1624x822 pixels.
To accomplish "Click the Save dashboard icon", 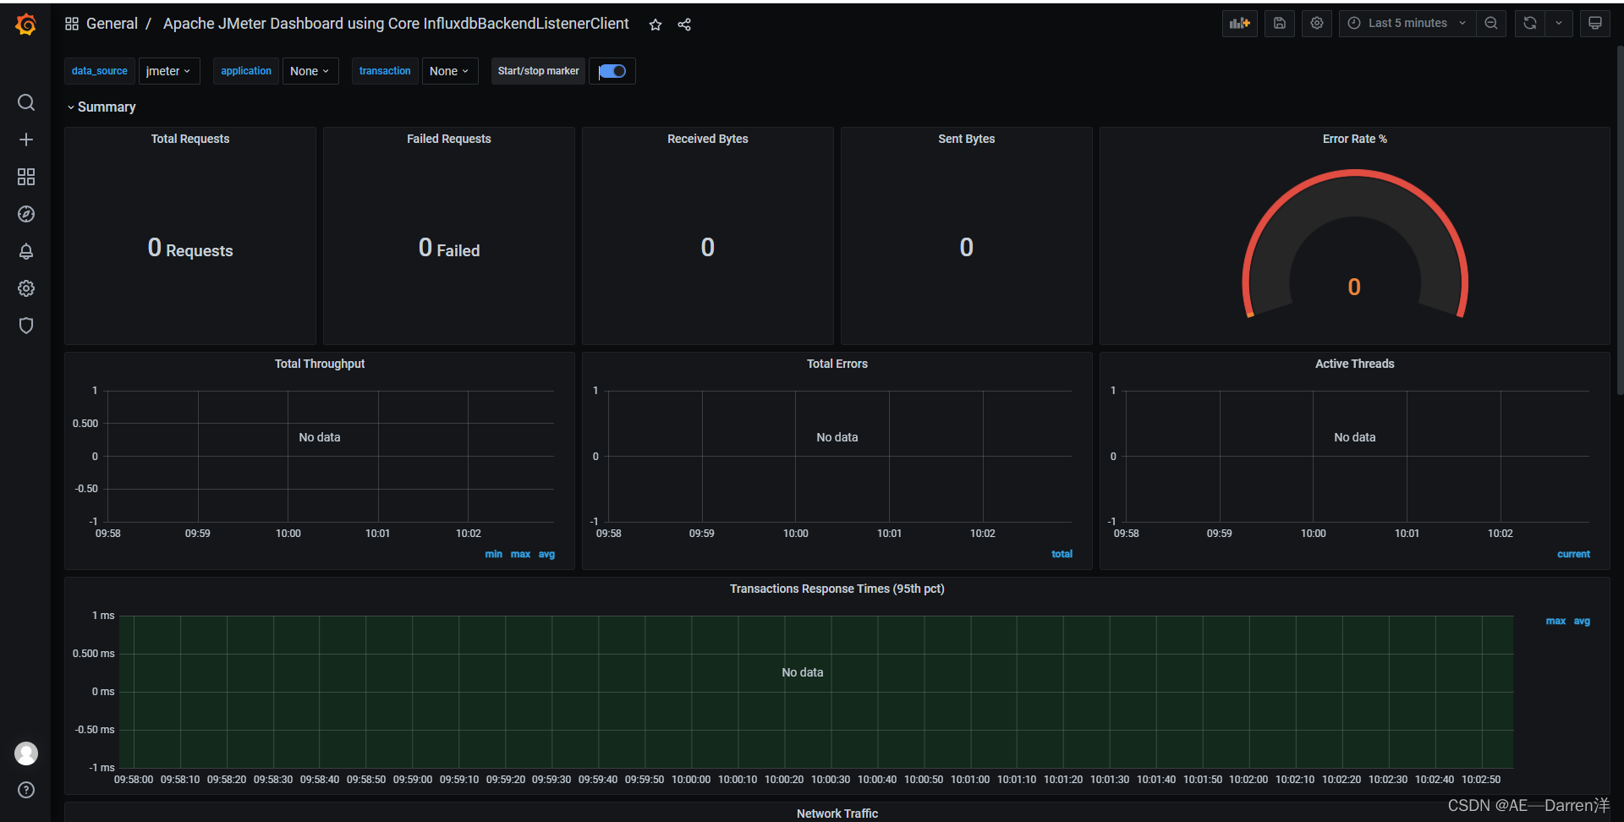I will pos(1279,23).
